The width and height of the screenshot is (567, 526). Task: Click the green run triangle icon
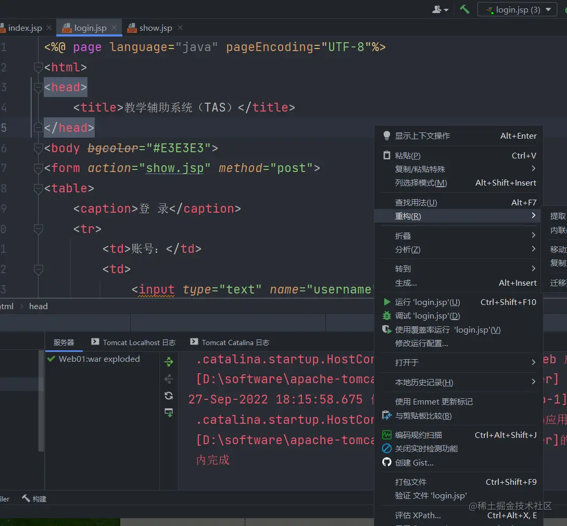click(x=387, y=302)
